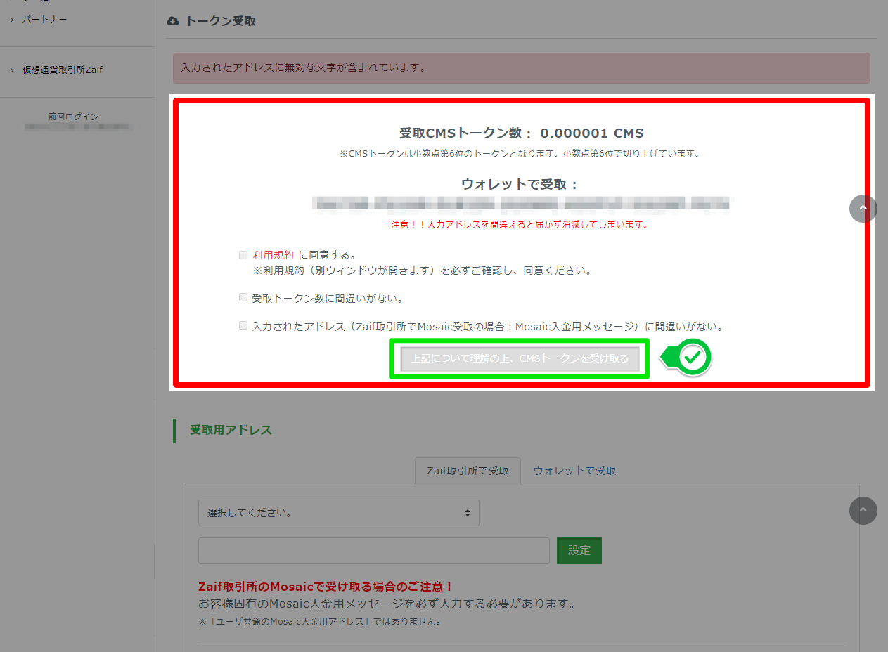Open the 利用規約 link
This screenshot has width=888, height=652.
coord(274,254)
